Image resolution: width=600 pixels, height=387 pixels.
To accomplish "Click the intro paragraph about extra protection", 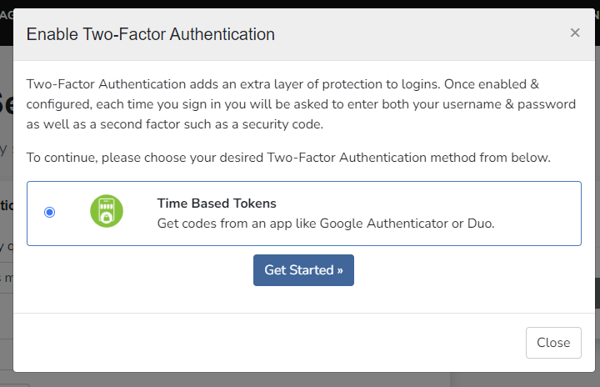I will point(301,104).
